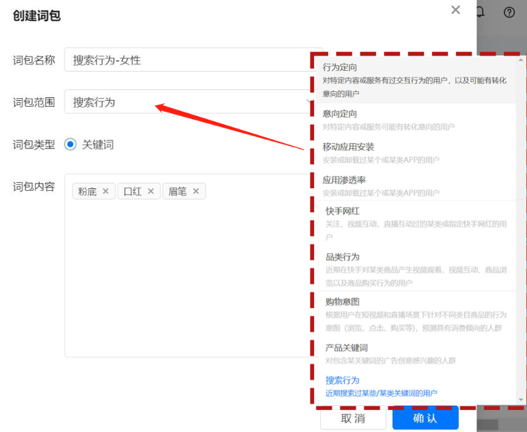Open the 词包范围 dropdown
Viewport: 527px width, 432px height.
point(186,102)
